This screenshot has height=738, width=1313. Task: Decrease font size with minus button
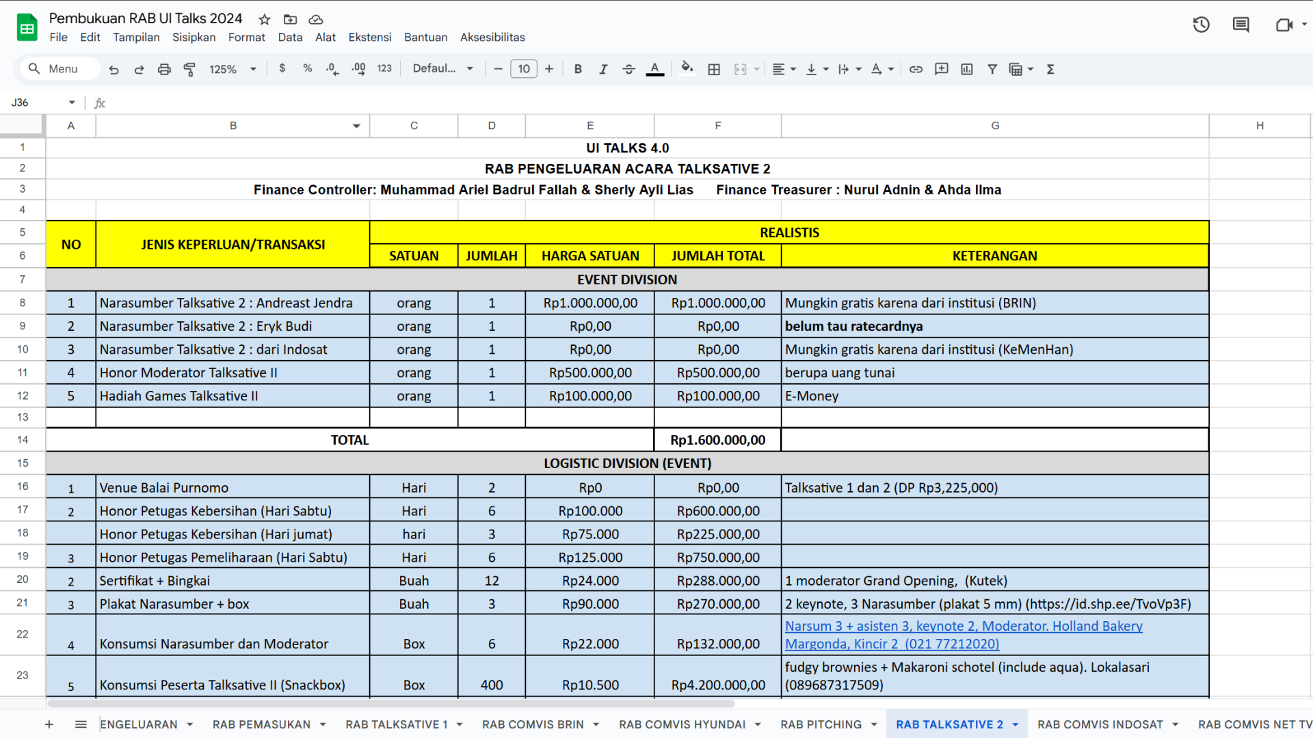pyautogui.click(x=498, y=69)
